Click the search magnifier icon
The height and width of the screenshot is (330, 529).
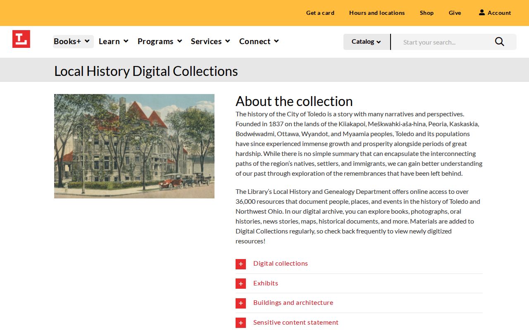point(499,42)
